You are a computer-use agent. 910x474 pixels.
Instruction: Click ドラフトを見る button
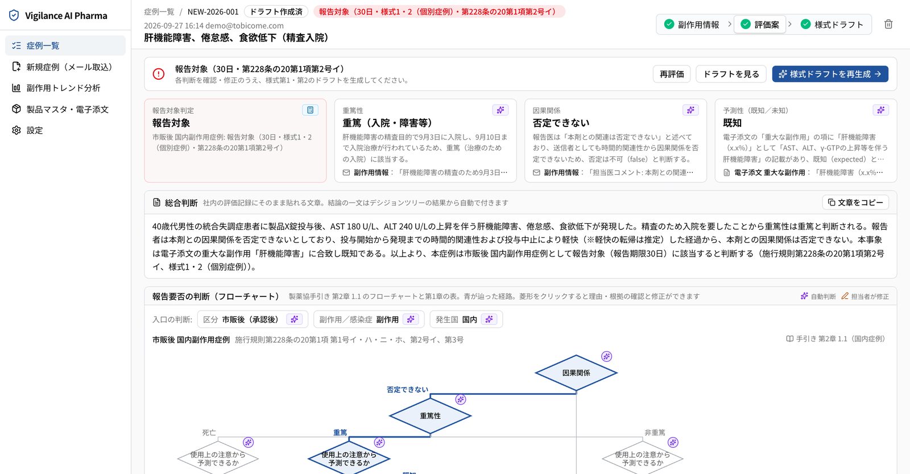pyautogui.click(x=731, y=74)
